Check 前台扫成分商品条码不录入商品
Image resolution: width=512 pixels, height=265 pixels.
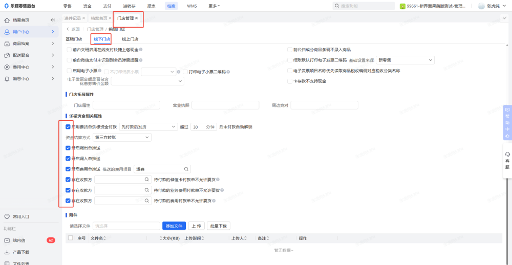290,50
